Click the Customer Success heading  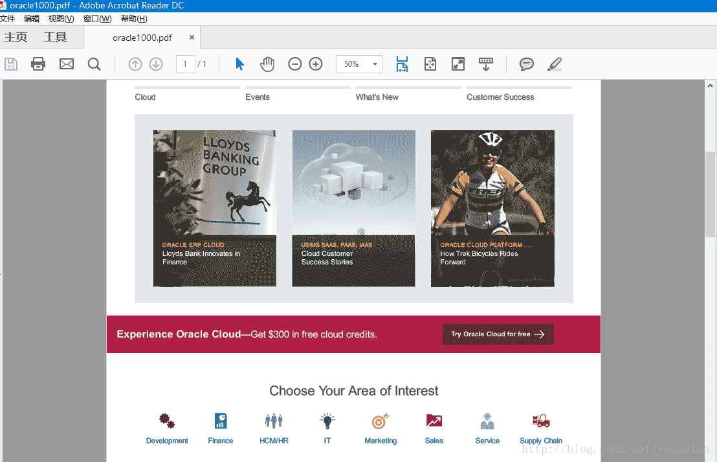pos(500,97)
